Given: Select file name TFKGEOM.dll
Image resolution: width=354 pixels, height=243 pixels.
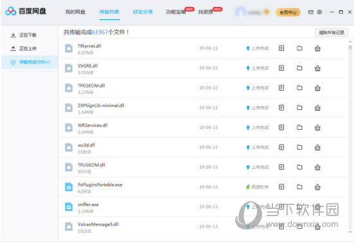Looking at the screenshot, I should point(91,85).
